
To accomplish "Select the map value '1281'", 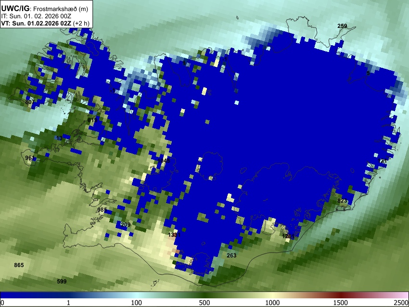I will (x=288, y=236).
